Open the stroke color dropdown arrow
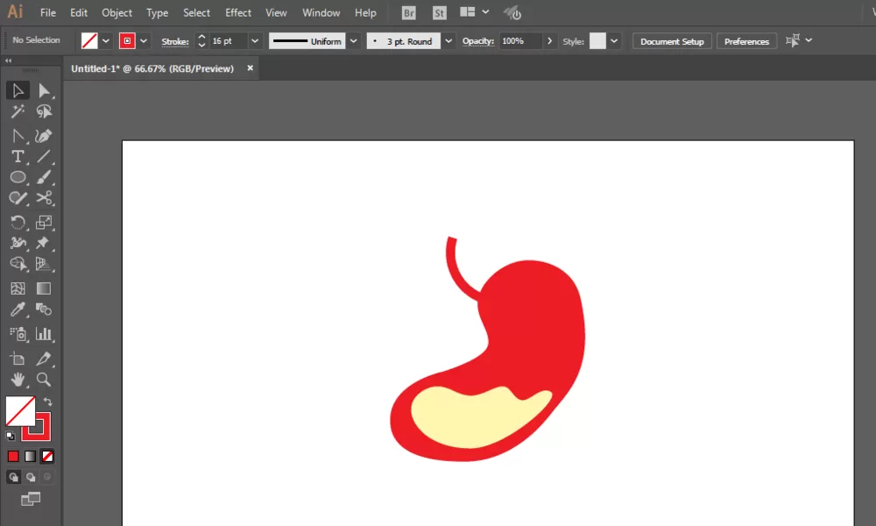This screenshot has height=526, width=876. pos(144,41)
